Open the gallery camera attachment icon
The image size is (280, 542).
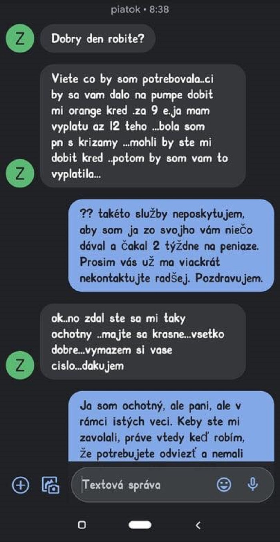coord(51,485)
